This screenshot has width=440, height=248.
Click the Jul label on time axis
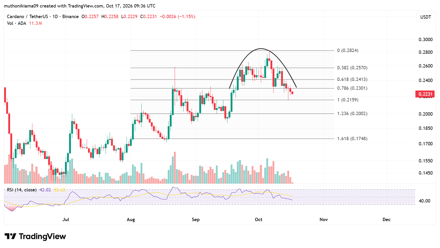[66, 220]
